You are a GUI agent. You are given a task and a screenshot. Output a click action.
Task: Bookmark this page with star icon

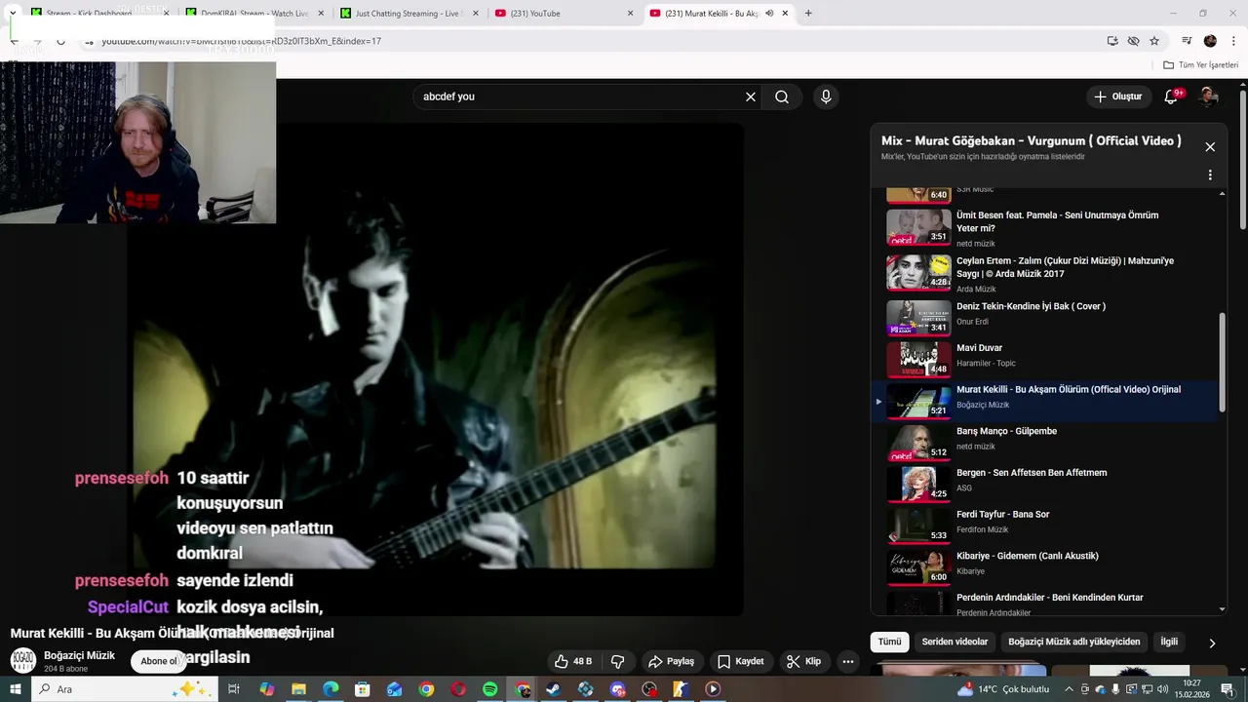point(1154,41)
